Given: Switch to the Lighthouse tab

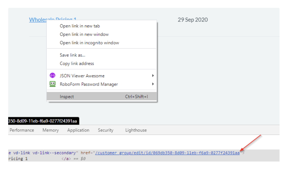Looking at the screenshot, I should click(135, 130).
